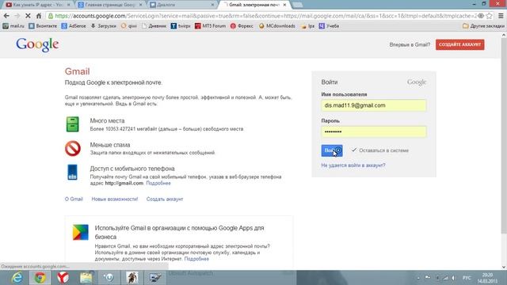Open the Создать аккаунт link
Image resolution: width=507 pixels, height=285 pixels.
tap(165, 199)
